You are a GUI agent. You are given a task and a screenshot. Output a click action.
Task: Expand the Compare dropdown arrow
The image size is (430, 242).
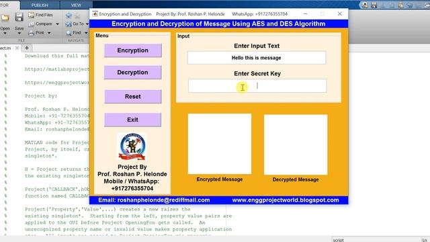pos(57,24)
